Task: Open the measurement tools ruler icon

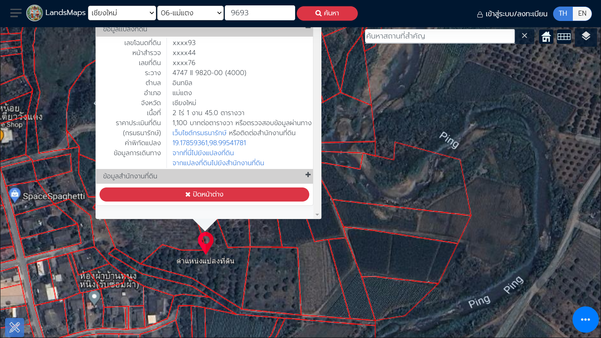Action: (15, 327)
